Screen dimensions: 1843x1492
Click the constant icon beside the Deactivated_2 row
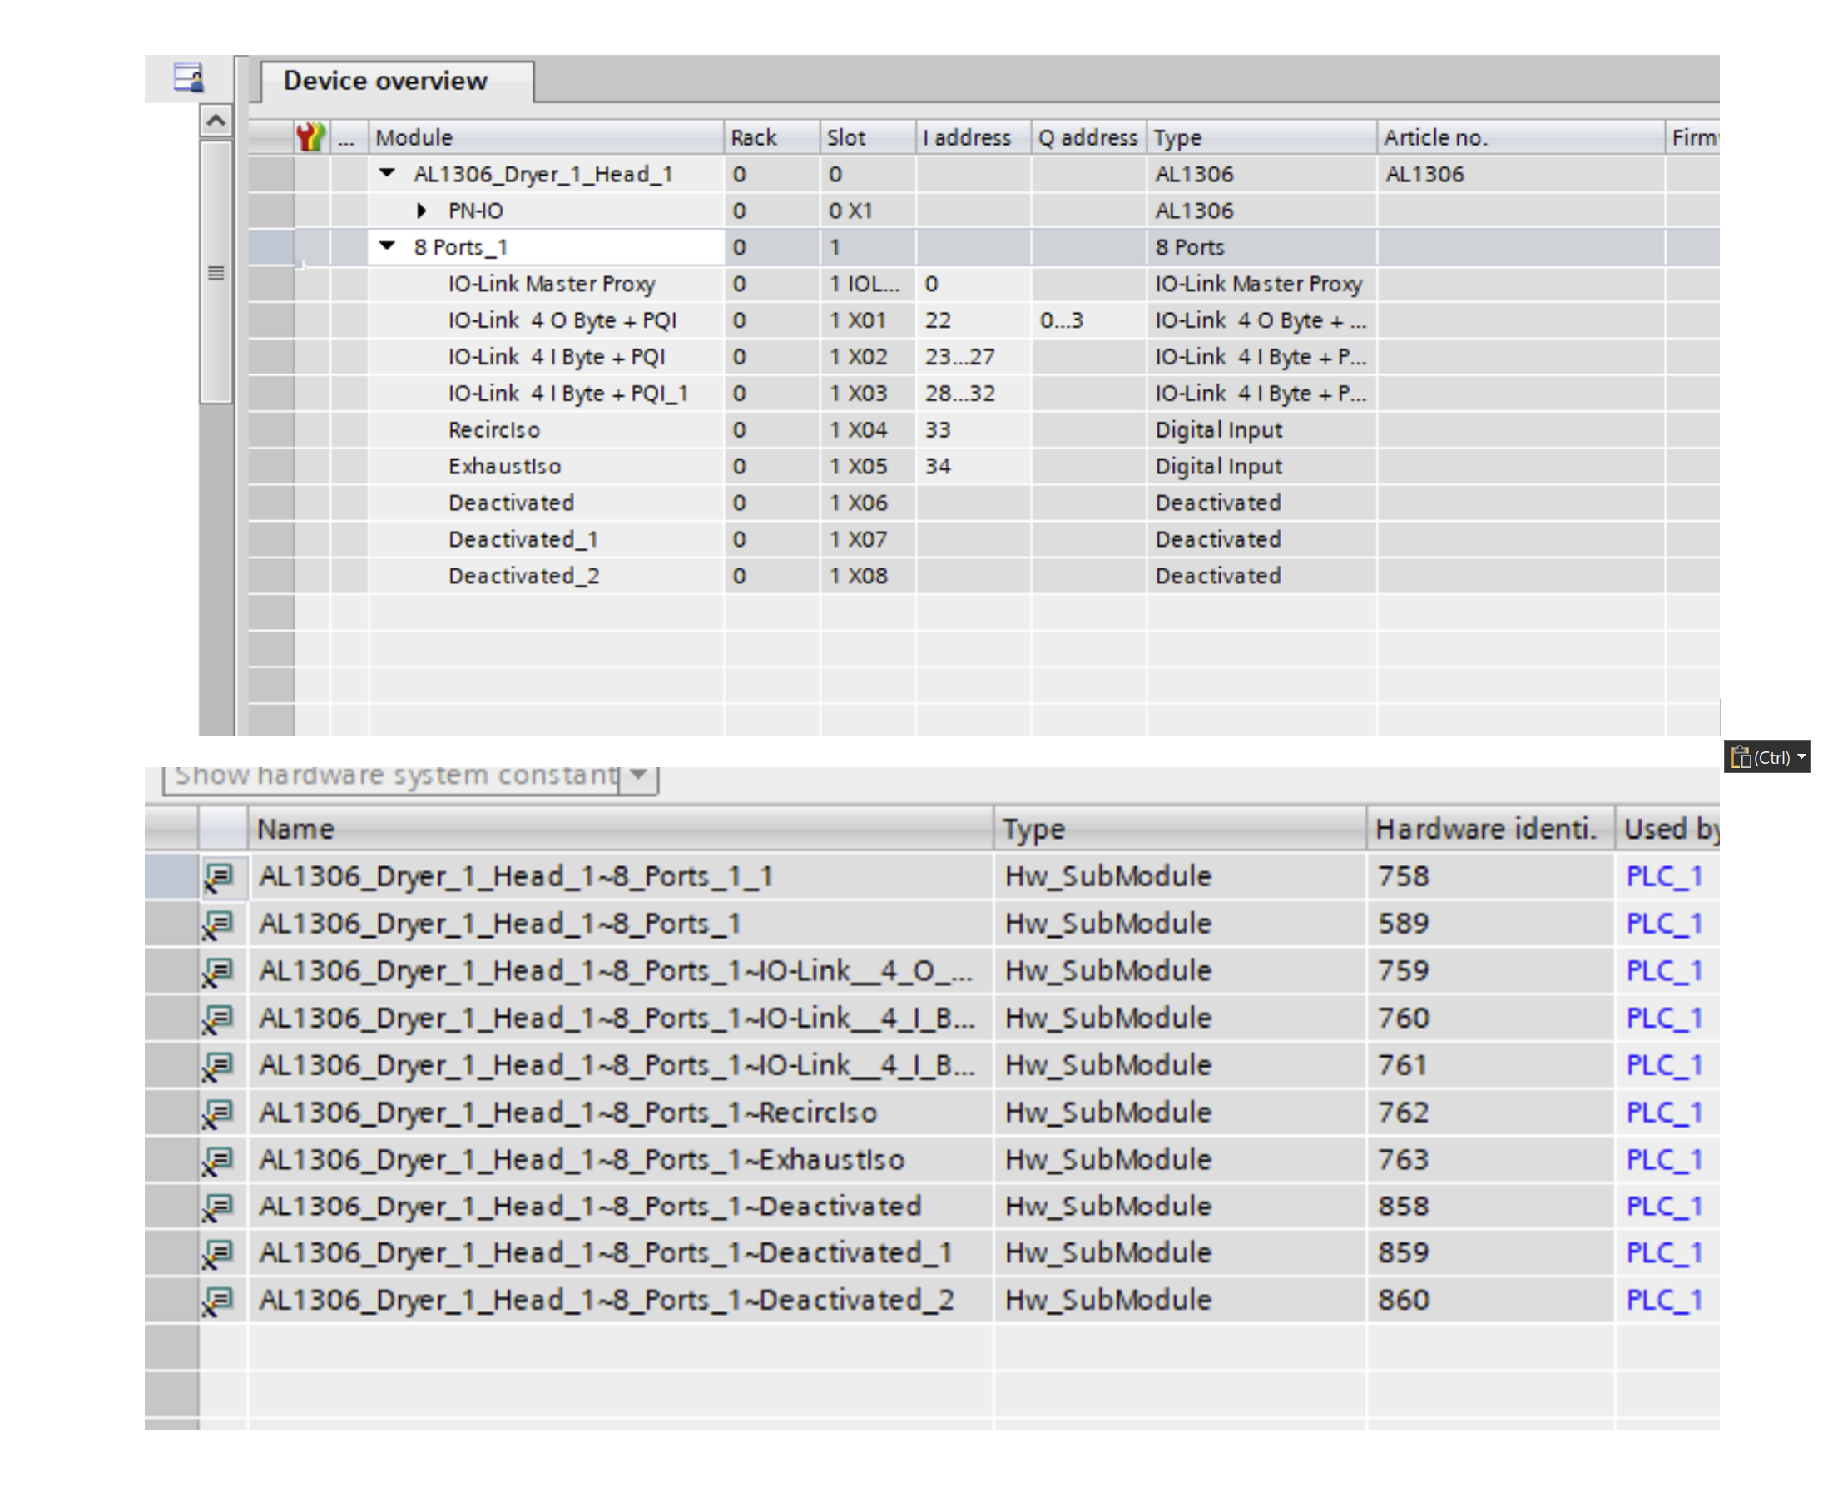219,1301
